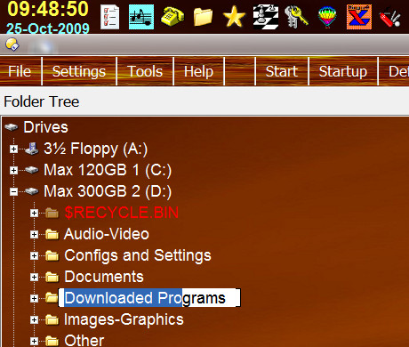Open the Swiss army knife icon

(390, 18)
